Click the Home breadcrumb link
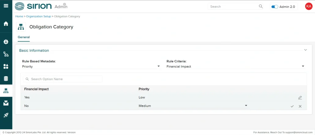 click(19, 16)
